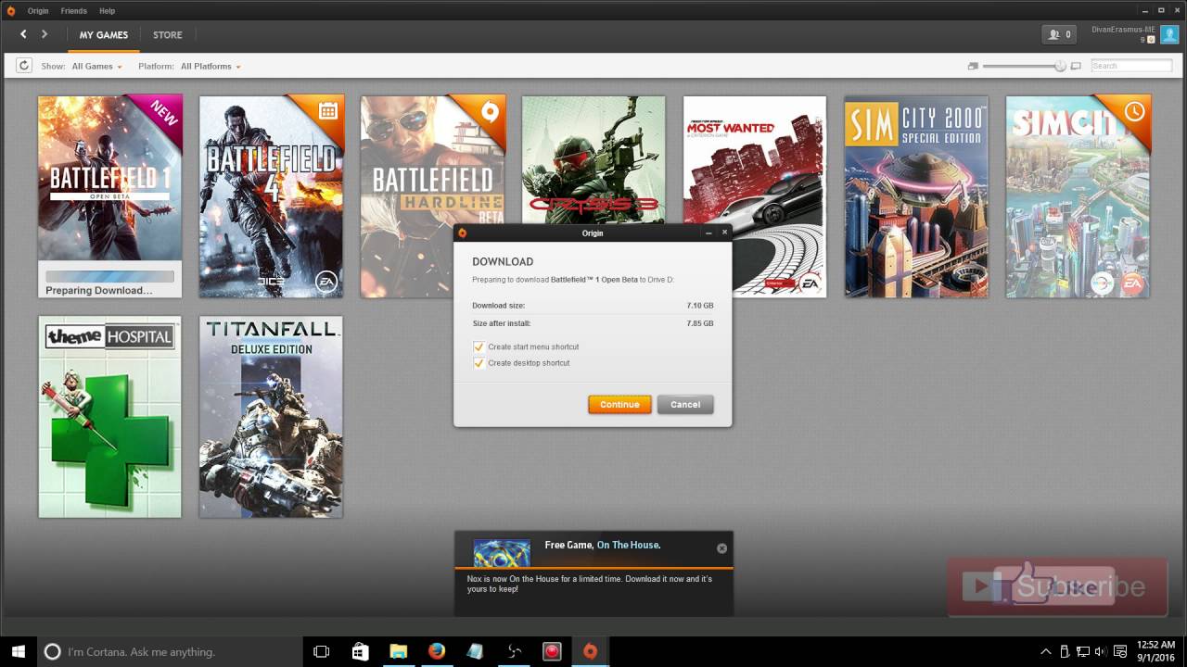
Task: Click the Origin logo in the menu bar
Action: [x=11, y=11]
